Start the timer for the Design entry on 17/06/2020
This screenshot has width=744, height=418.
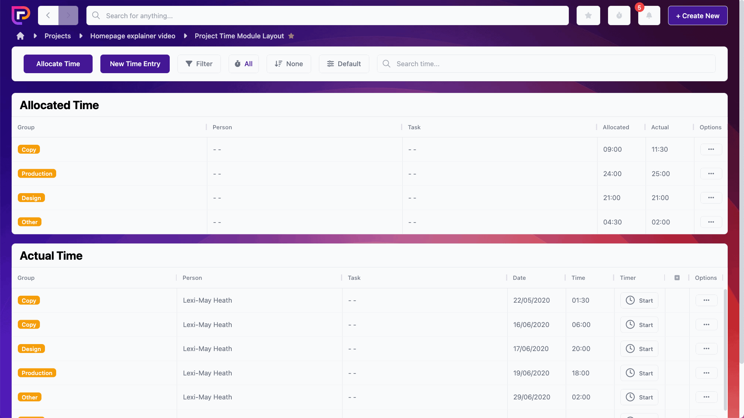click(639, 349)
